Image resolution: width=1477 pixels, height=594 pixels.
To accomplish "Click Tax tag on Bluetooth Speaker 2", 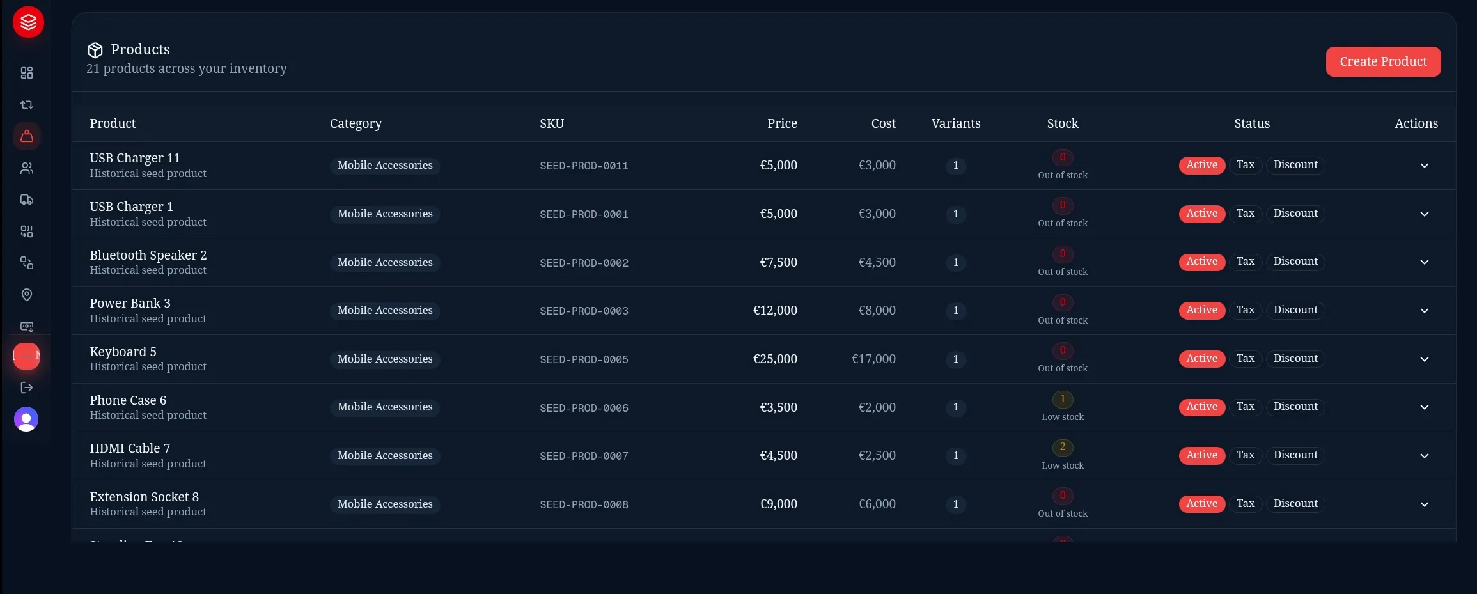I will tap(1245, 262).
